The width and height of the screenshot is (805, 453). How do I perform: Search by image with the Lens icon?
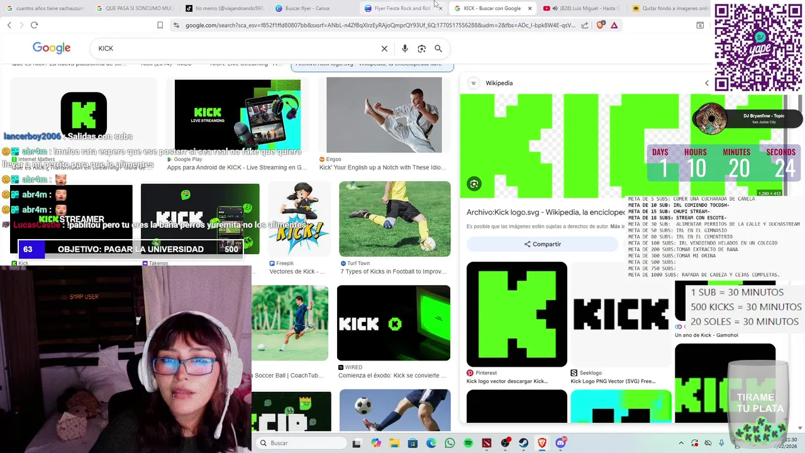click(x=421, y=48)
